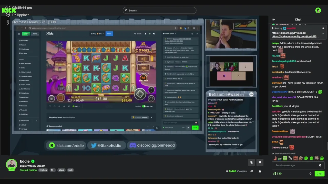Viewport: 328px width, 184px height.
Task: Click username dethbucks in chat
Action: point(278,72)
